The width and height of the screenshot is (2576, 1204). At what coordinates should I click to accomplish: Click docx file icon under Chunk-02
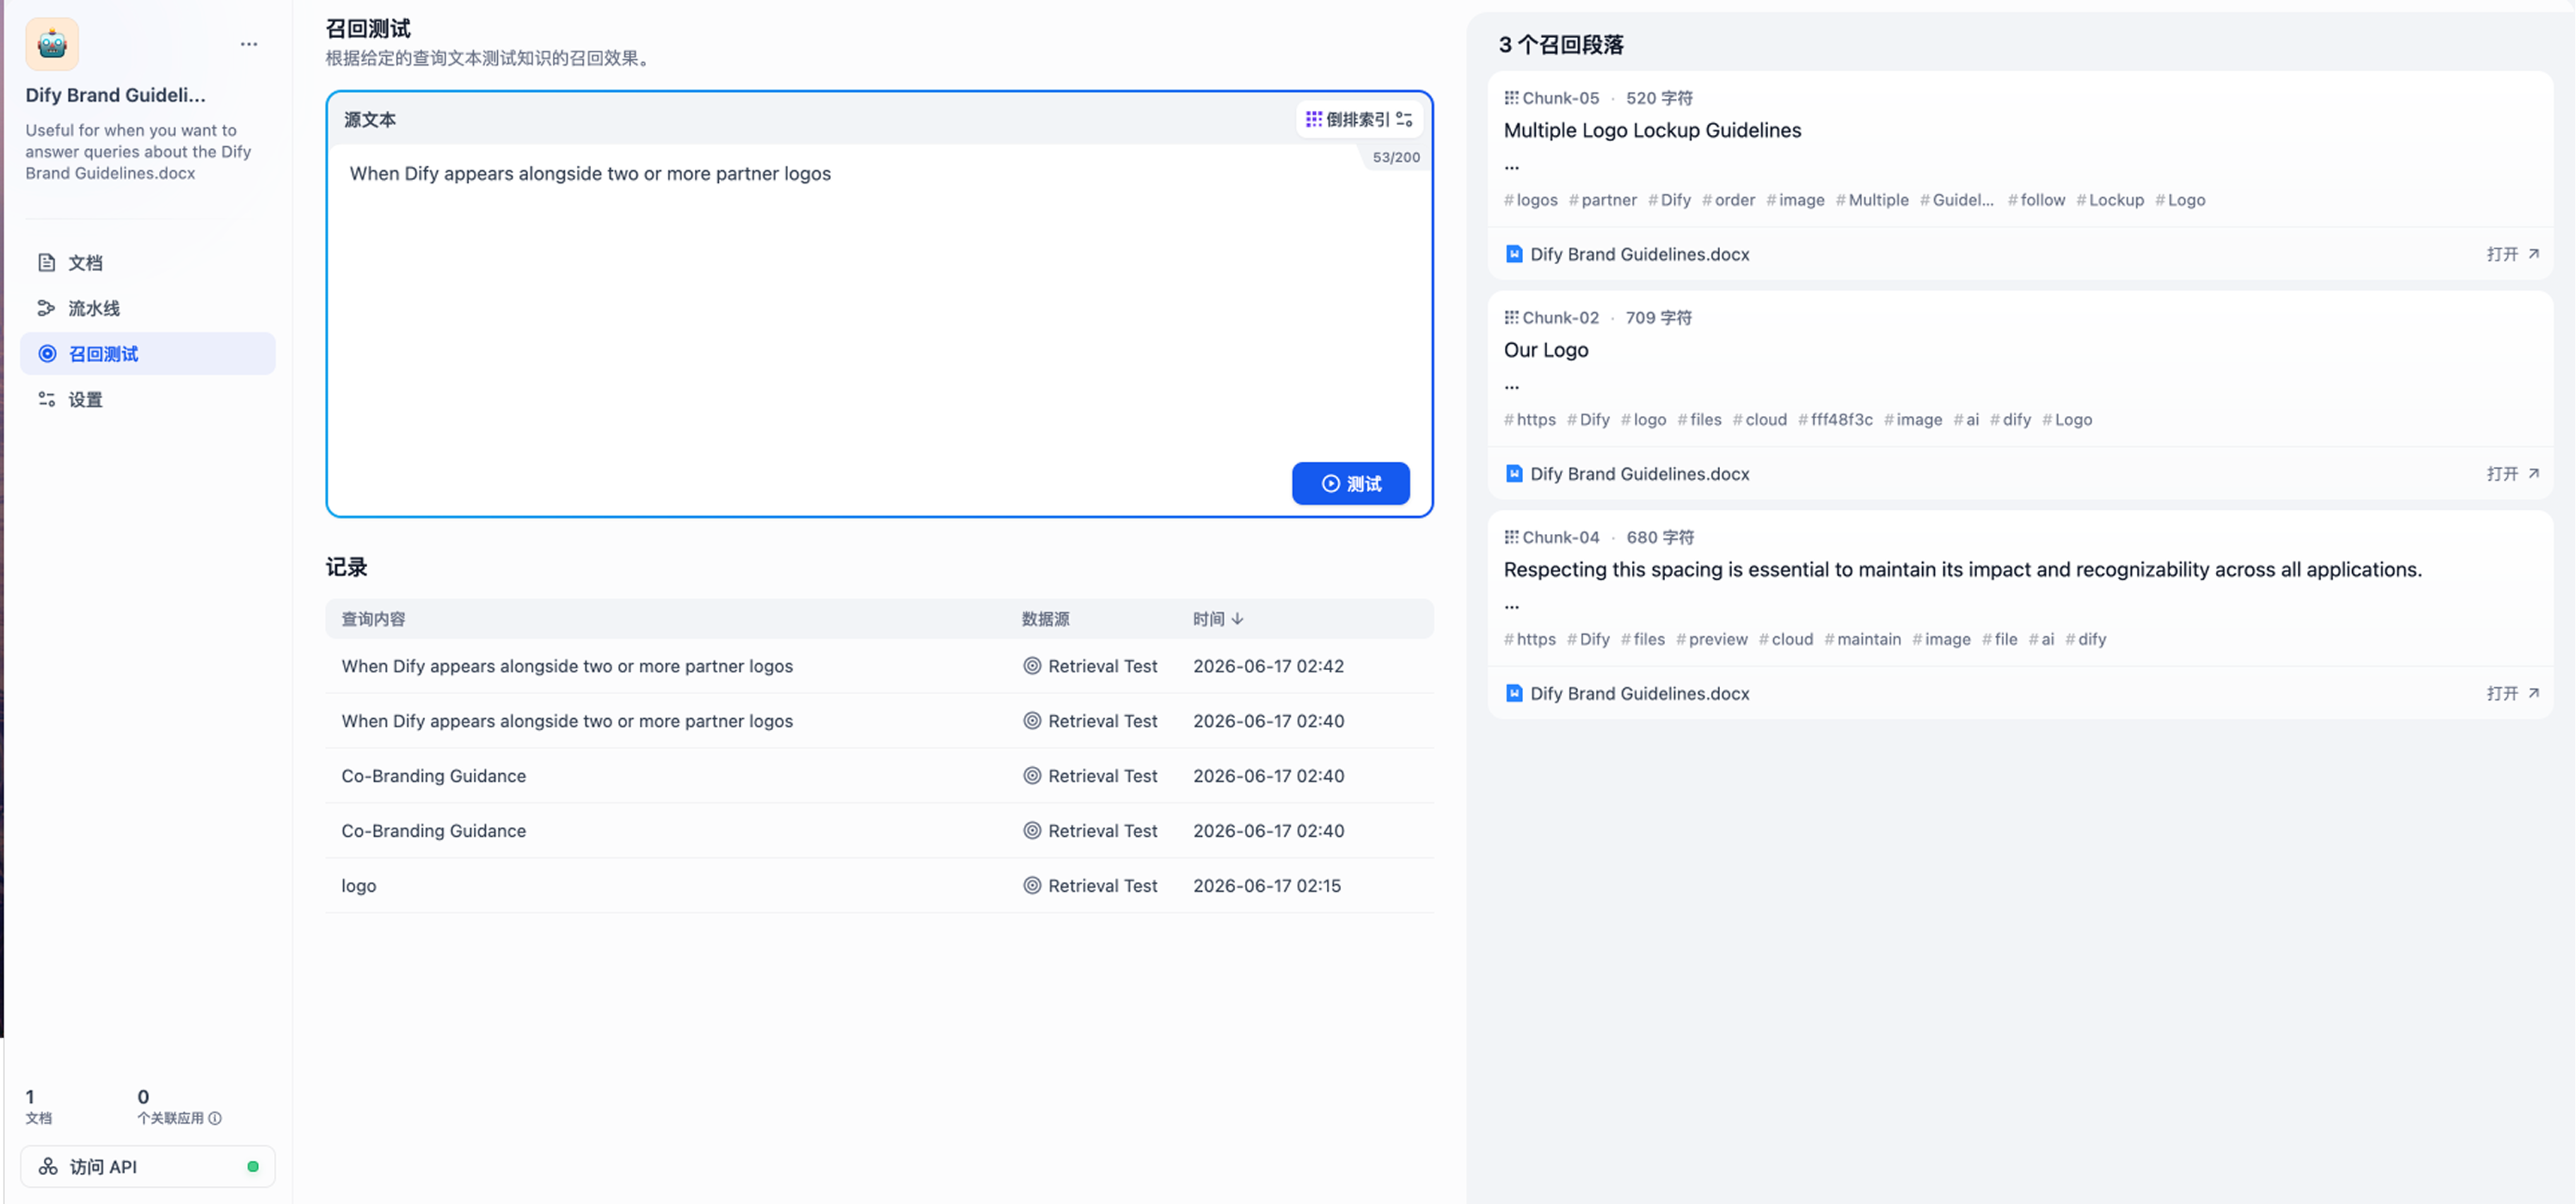[1514, 474]
